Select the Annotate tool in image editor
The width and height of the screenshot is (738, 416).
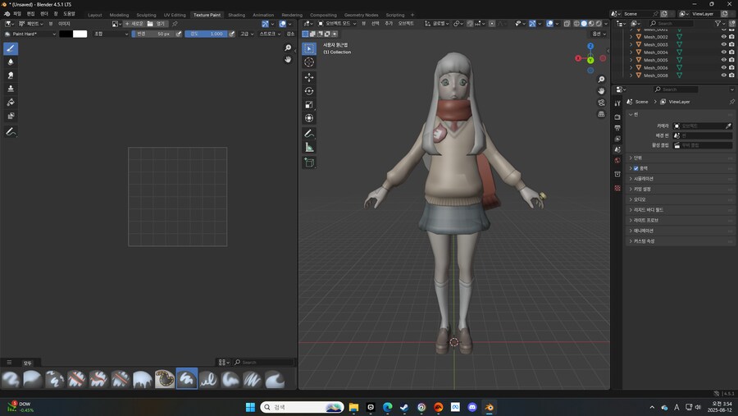[x=11, y=132]
